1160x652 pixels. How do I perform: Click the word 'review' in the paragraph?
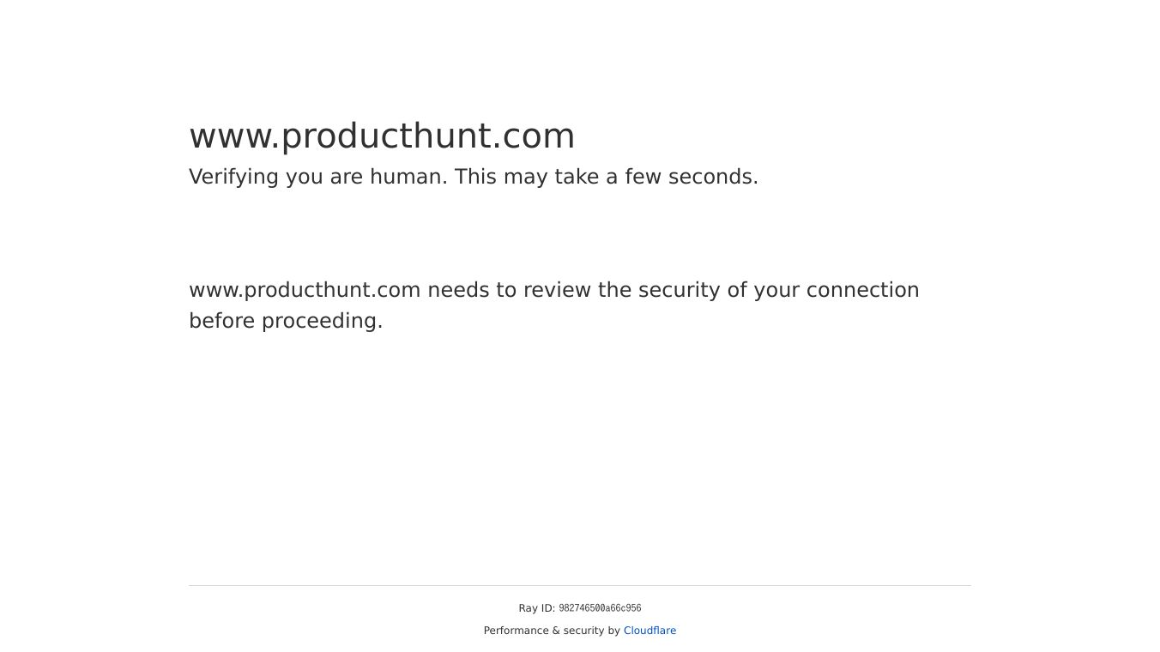point(557,290)
